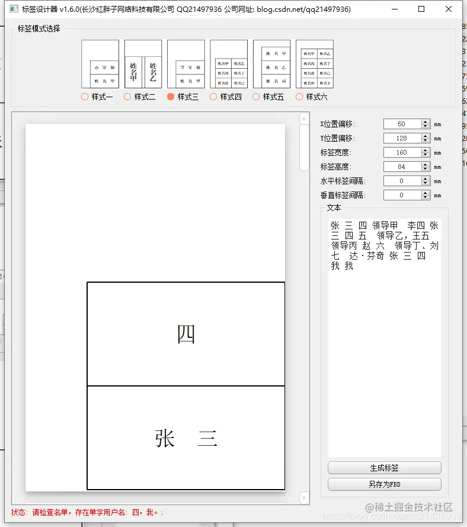
Task: Select the 样式四 radio button
Action: 225,97
